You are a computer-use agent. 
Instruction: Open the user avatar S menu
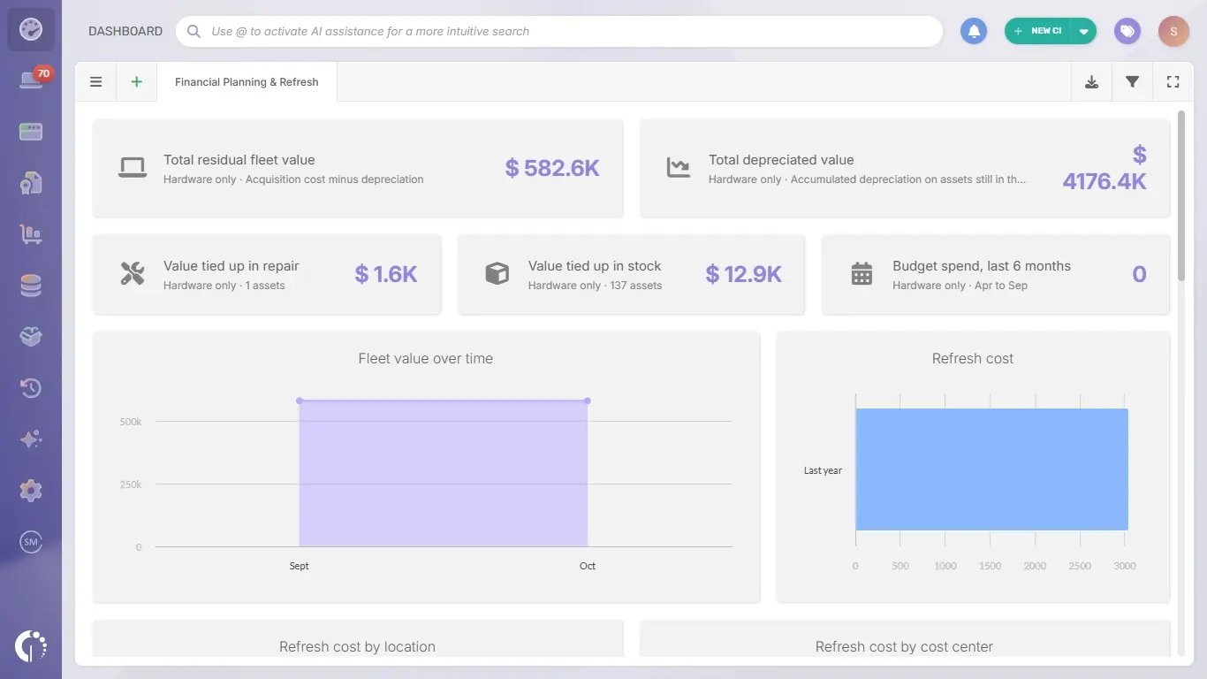pyautogui.click(x=1173, y=31)
